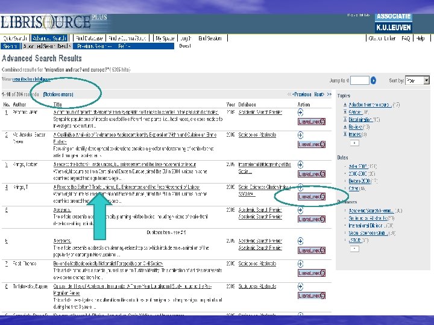Open the Search sub-tab
This screenshot has height=325, width=434.
coord(10,46)
